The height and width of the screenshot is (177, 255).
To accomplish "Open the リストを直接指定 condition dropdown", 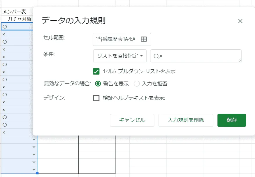I will [119, 56].
